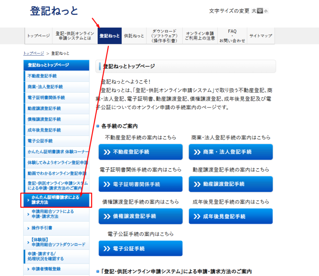Go to 債権譲渡登記手続 blue button

tap(140, 216)
